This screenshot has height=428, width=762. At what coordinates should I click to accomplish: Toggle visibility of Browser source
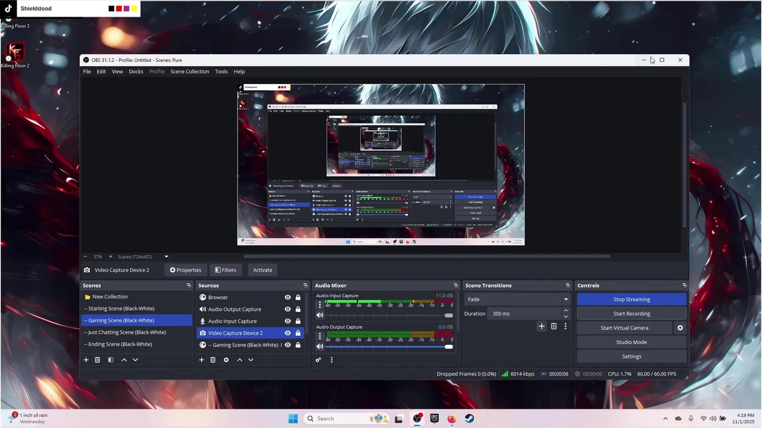288,297
